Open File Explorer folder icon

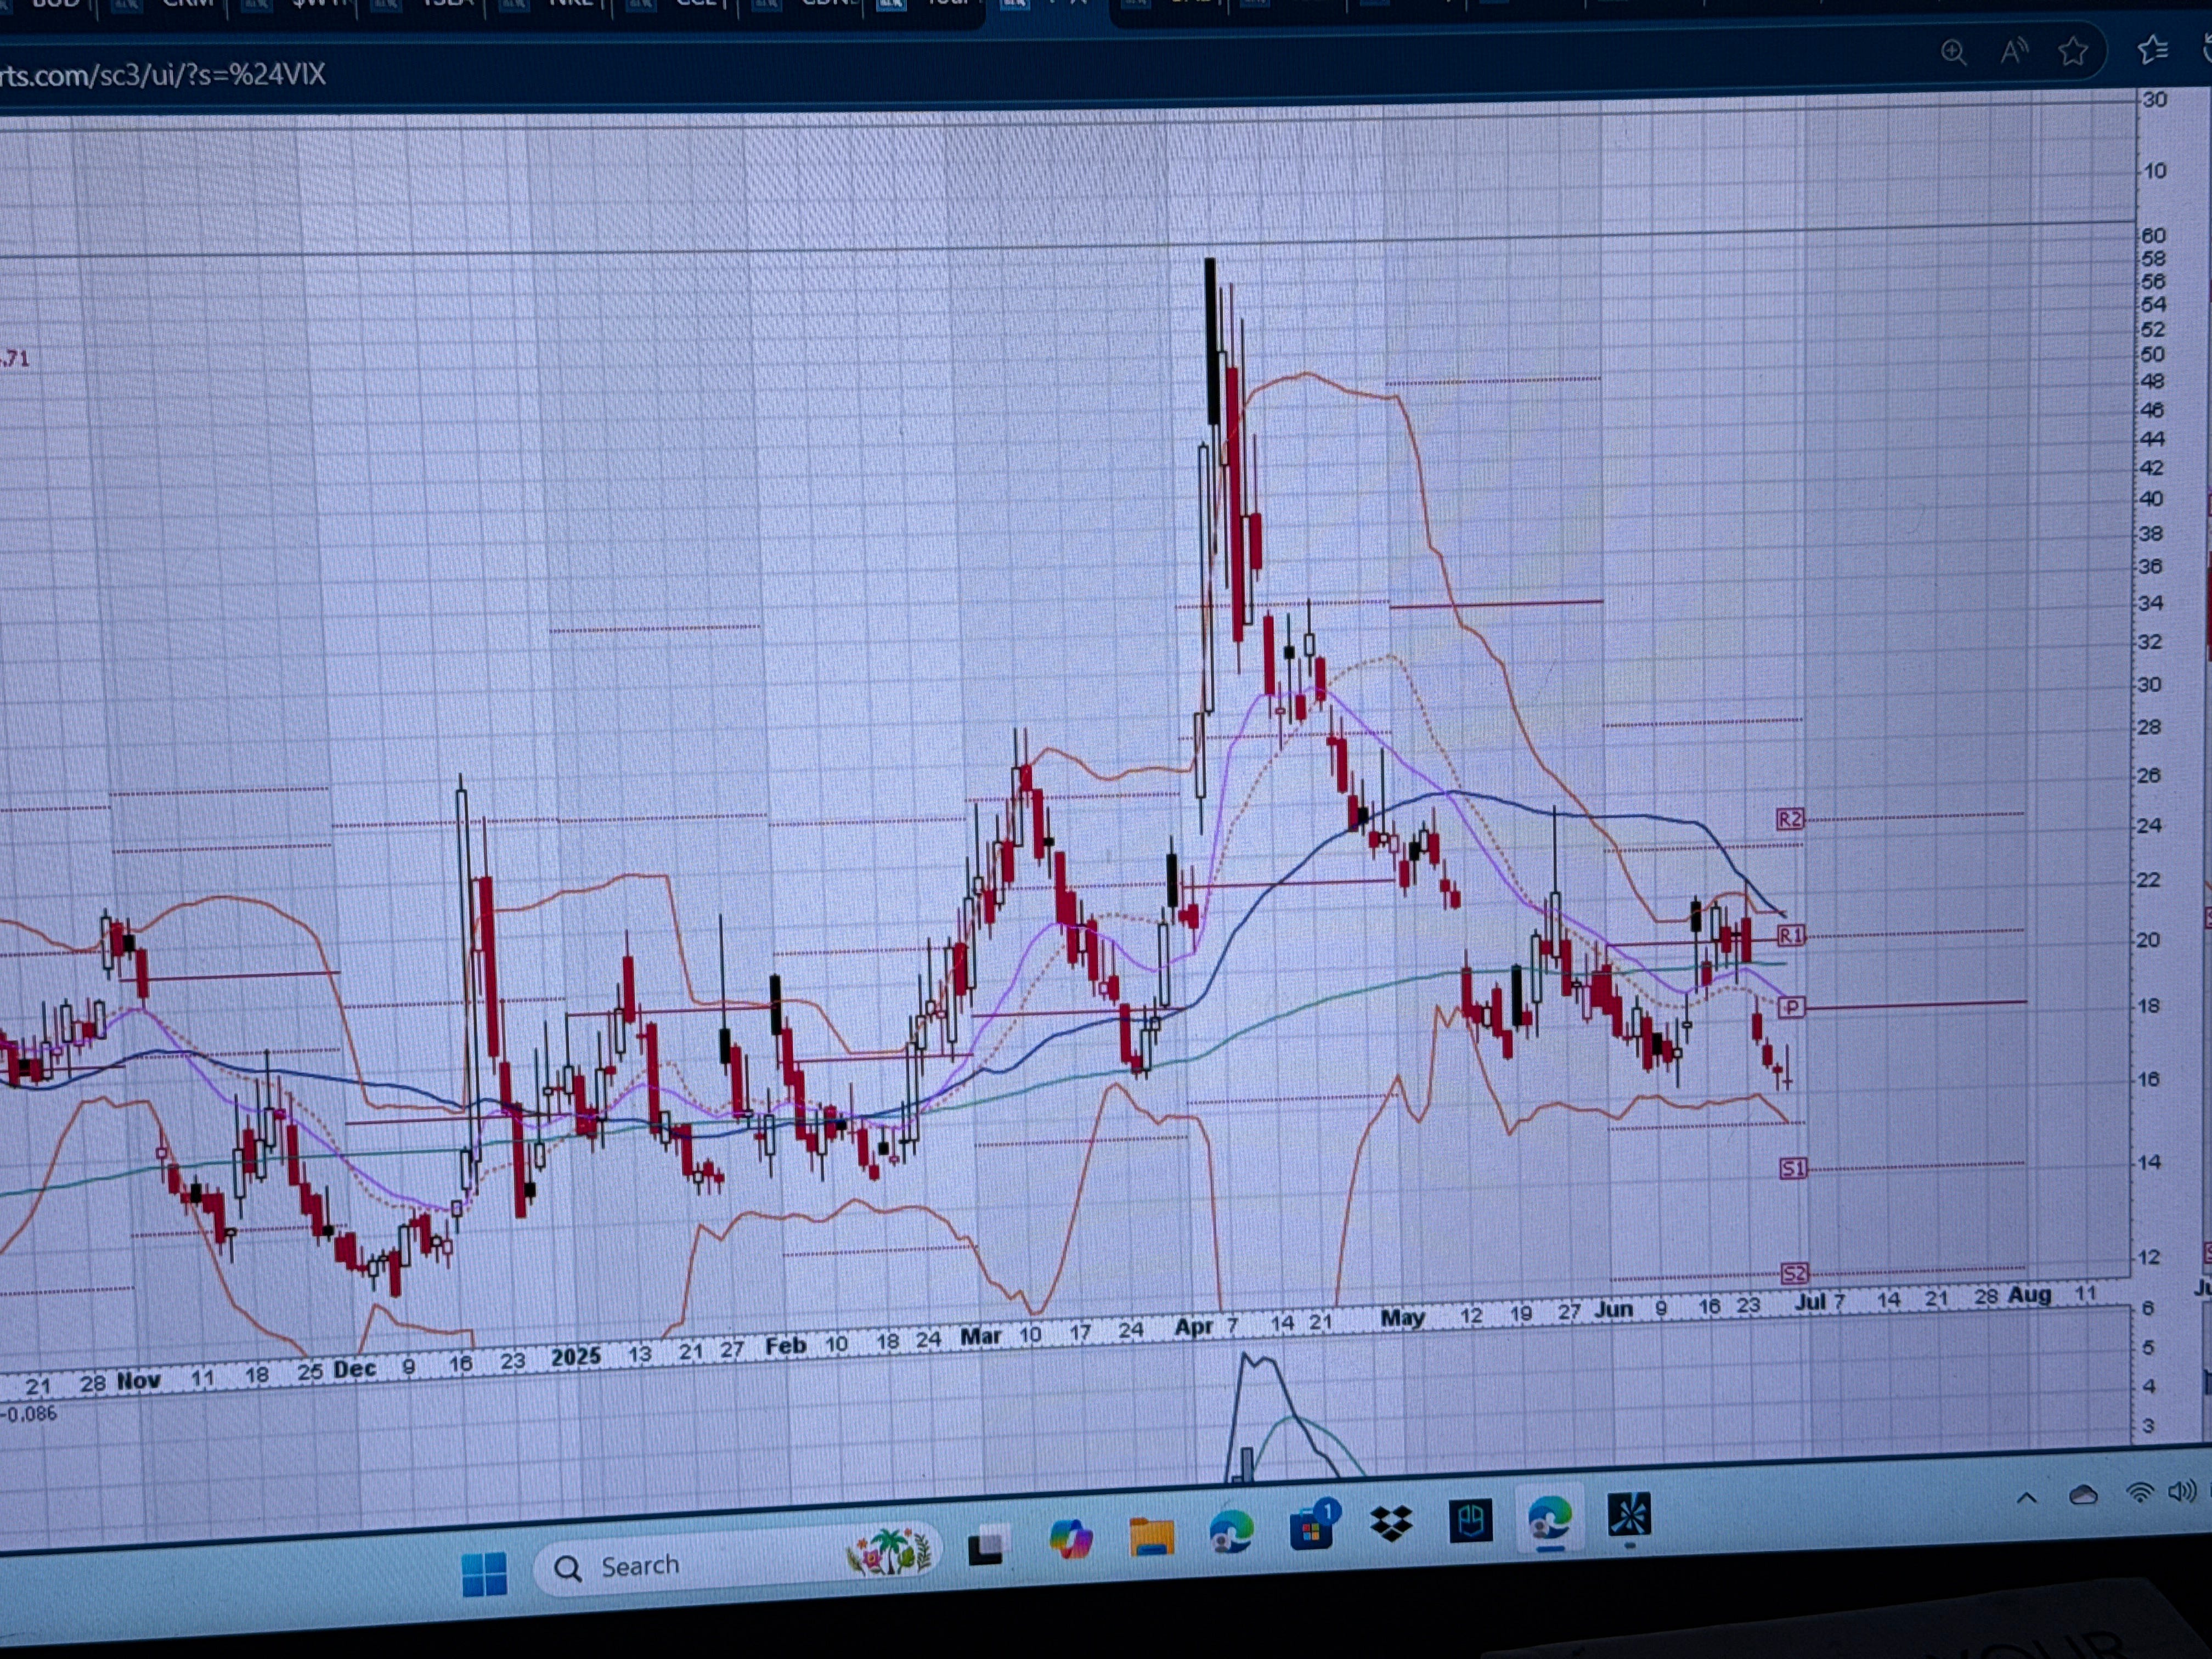[1151, 1537]
